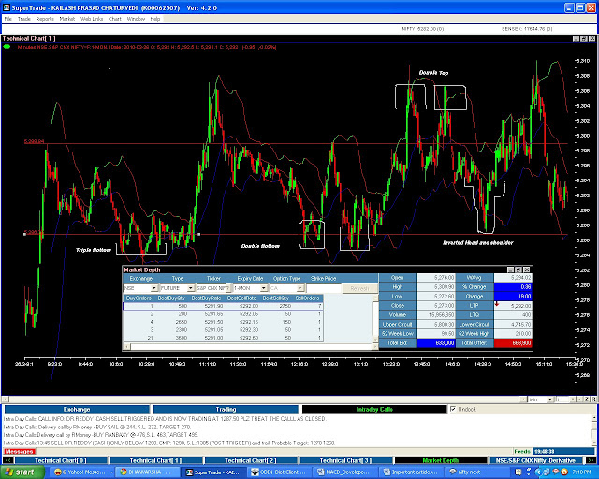Open Yahoo Messenger taskbar item
This screenshot has width=599, height=479.
tap(82, 472)
